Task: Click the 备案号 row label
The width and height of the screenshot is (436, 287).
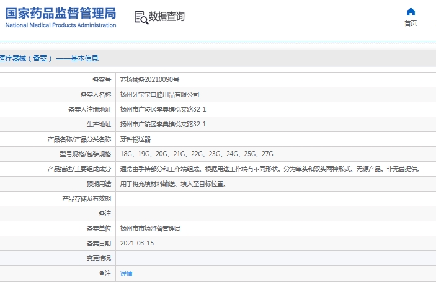Action: click(x=102, y=80)
